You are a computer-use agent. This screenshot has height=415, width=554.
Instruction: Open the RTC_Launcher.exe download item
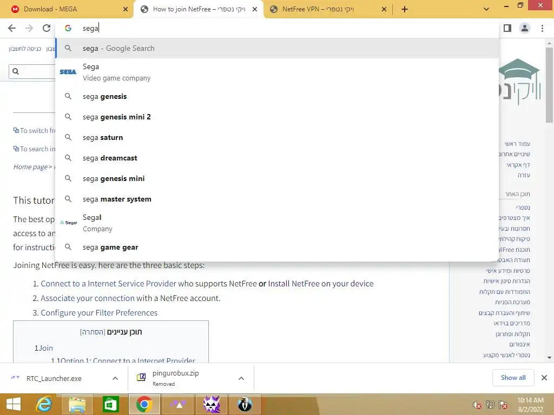54,378
